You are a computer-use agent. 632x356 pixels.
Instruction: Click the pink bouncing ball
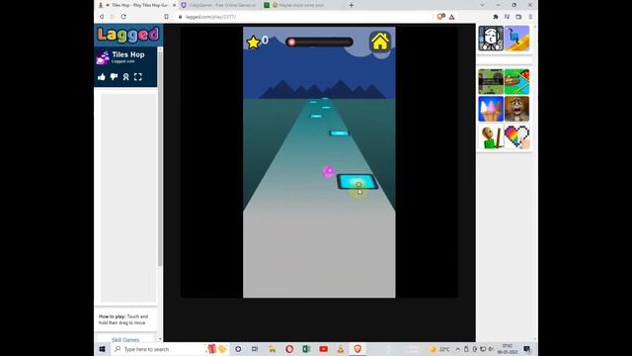click(329, 171)
